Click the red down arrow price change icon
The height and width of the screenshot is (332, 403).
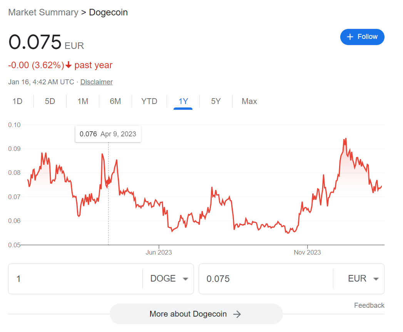pyautogui.click(x=69, y=65)
